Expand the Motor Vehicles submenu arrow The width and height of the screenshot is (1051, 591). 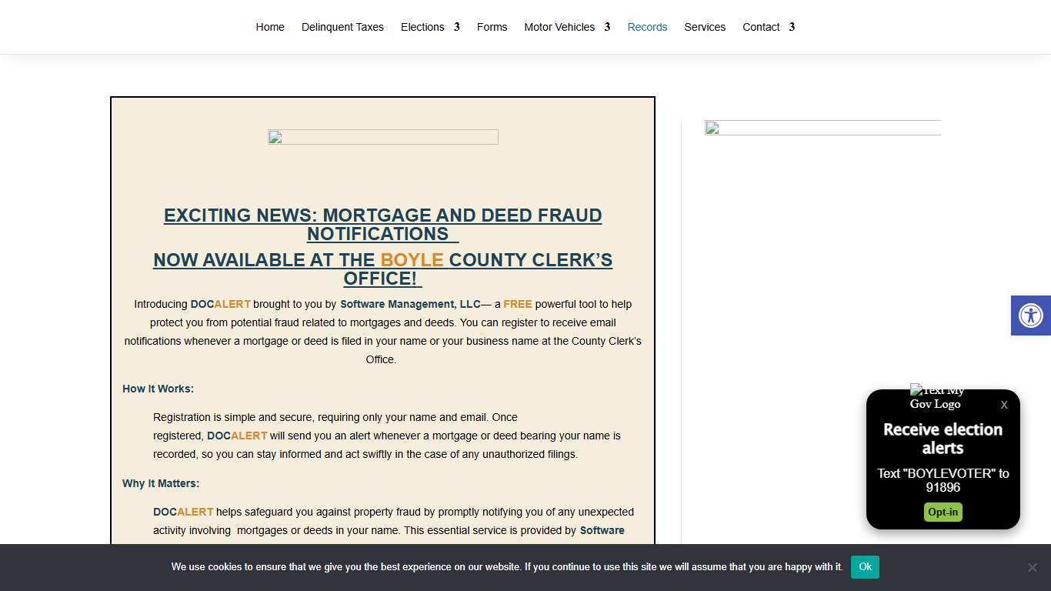coord(607,27)
